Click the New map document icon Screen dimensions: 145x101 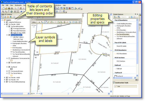tap(4, 8)
